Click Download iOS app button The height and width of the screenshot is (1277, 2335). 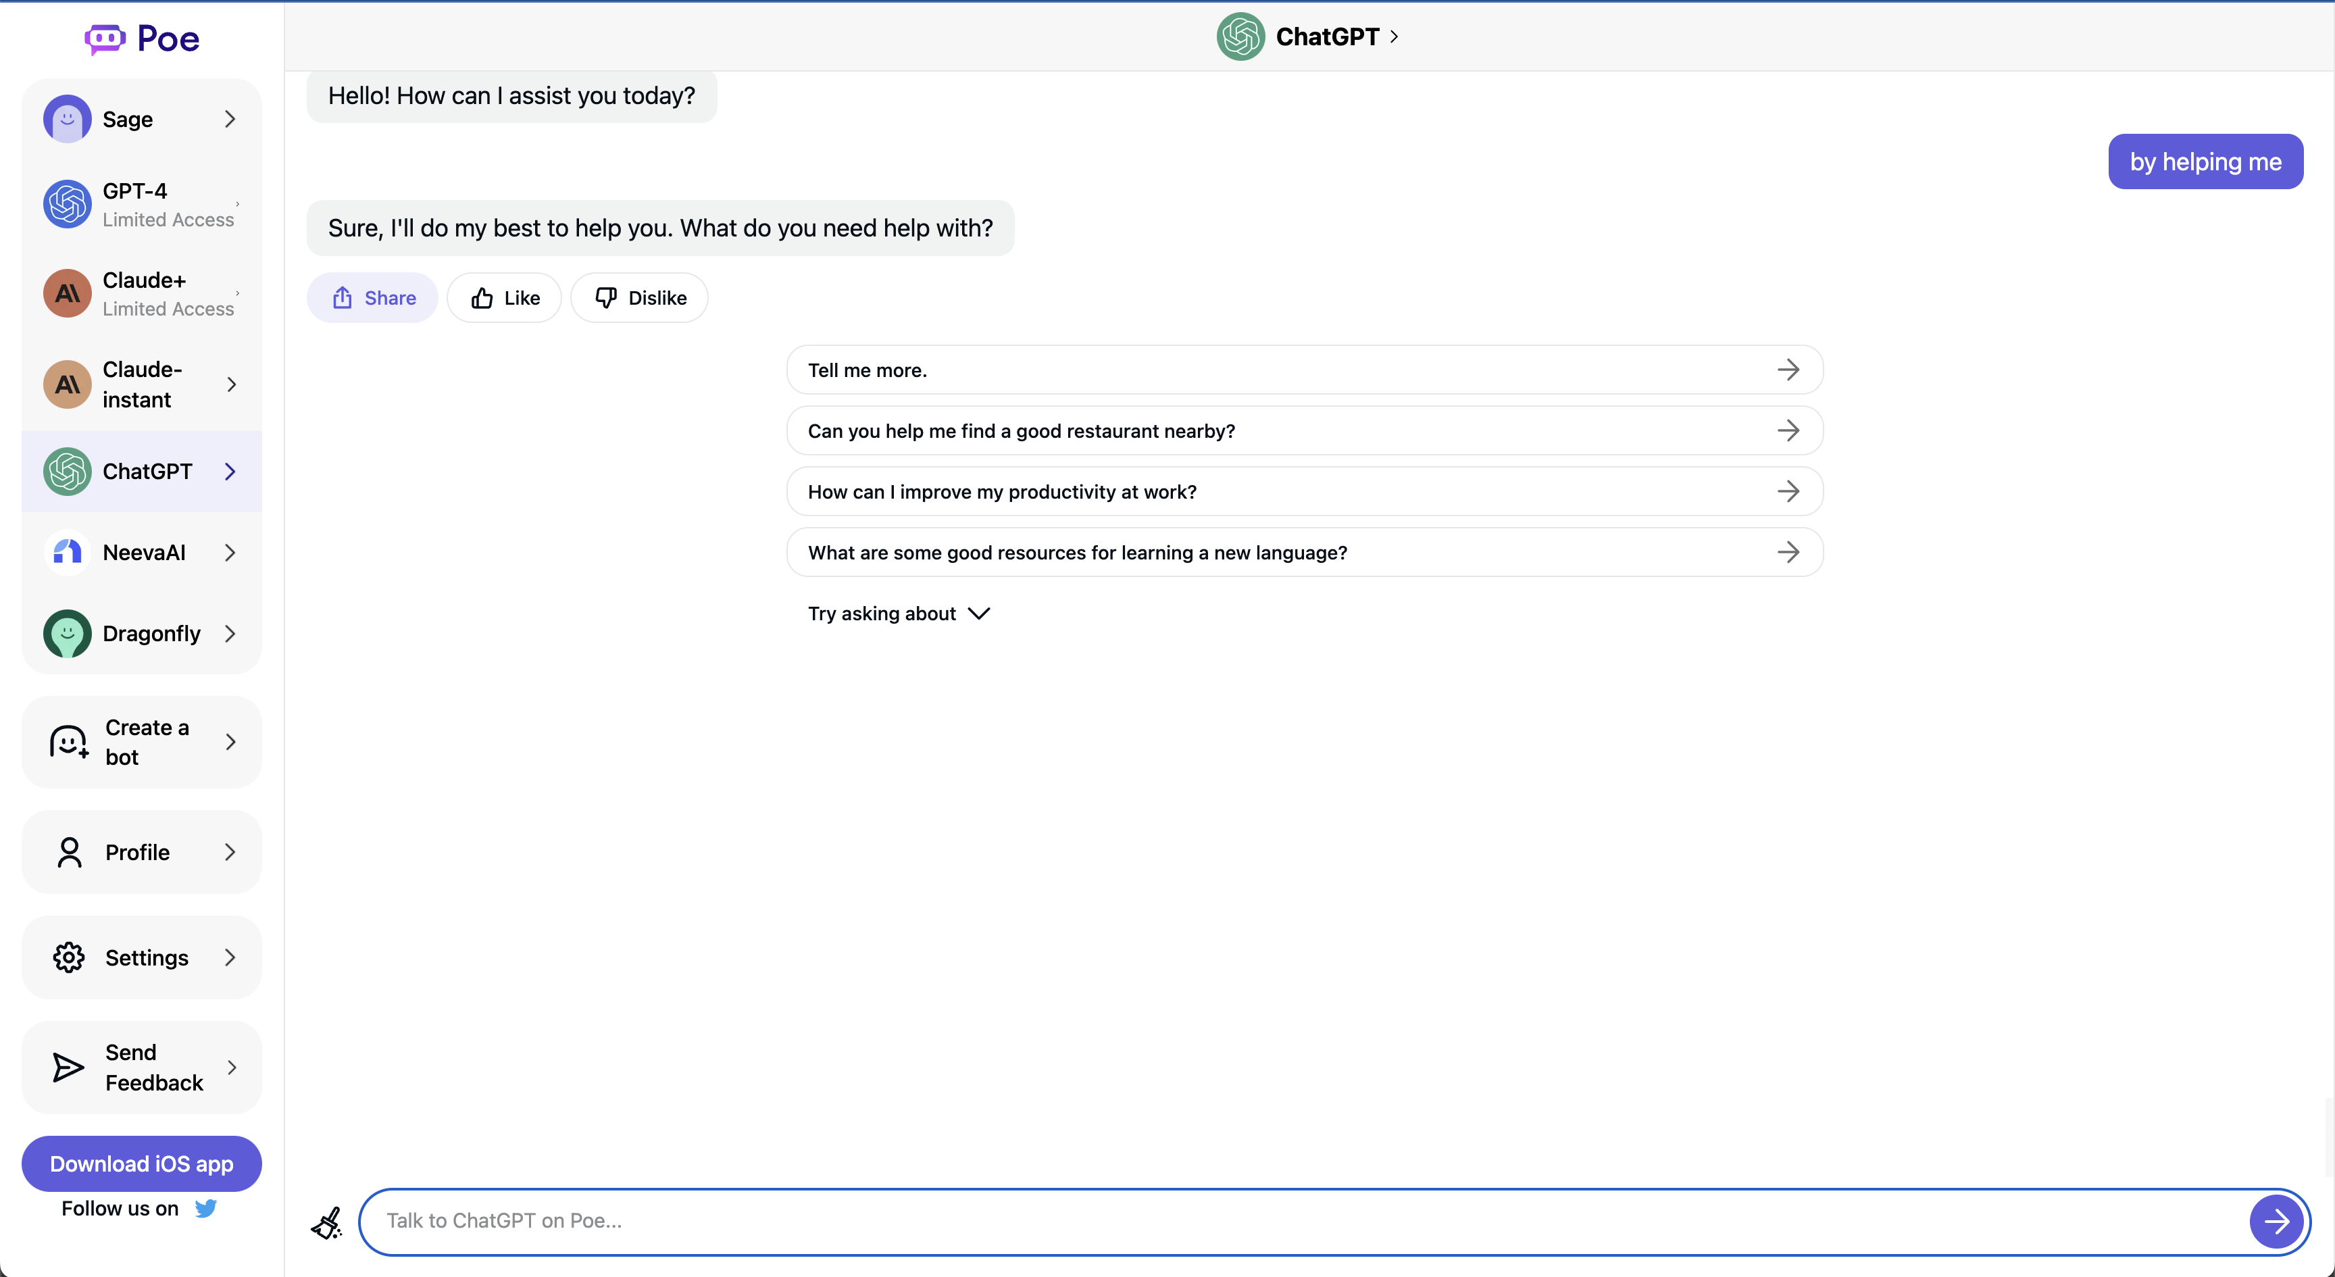141,1163
